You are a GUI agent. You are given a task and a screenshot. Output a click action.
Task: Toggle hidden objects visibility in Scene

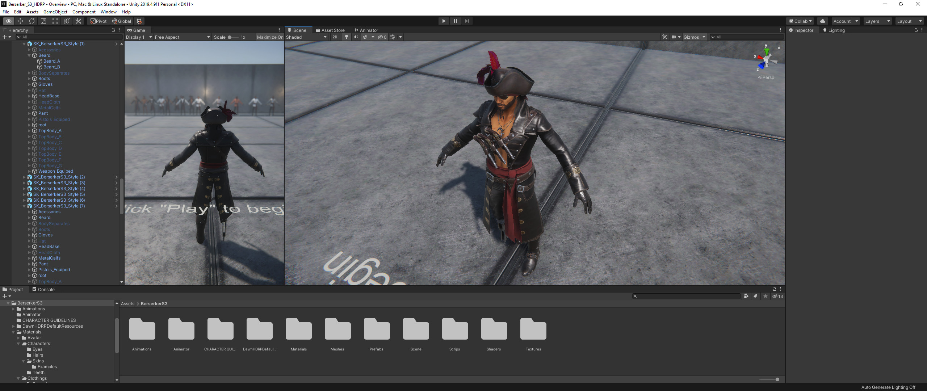tap(382, 37)
